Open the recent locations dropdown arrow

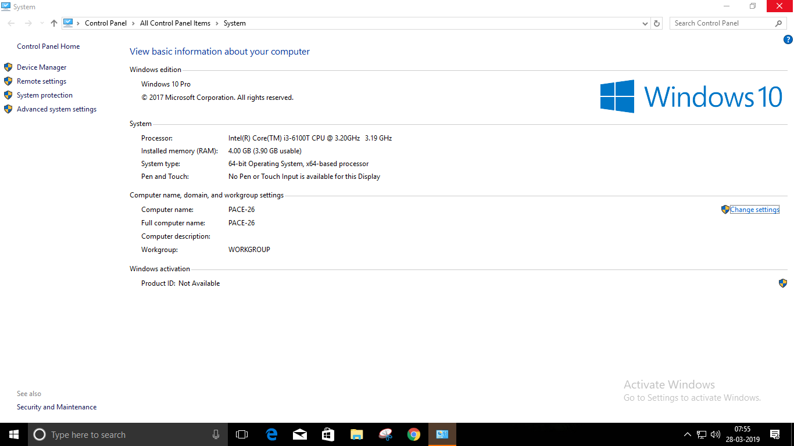(x=41, y=23)
